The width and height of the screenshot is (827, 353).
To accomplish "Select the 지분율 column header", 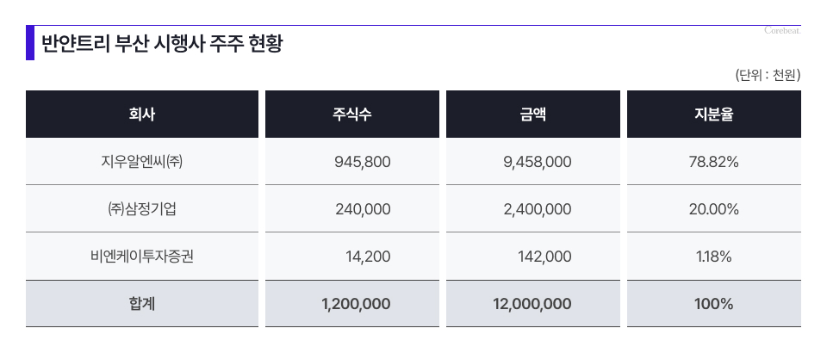I will (713, 115).
